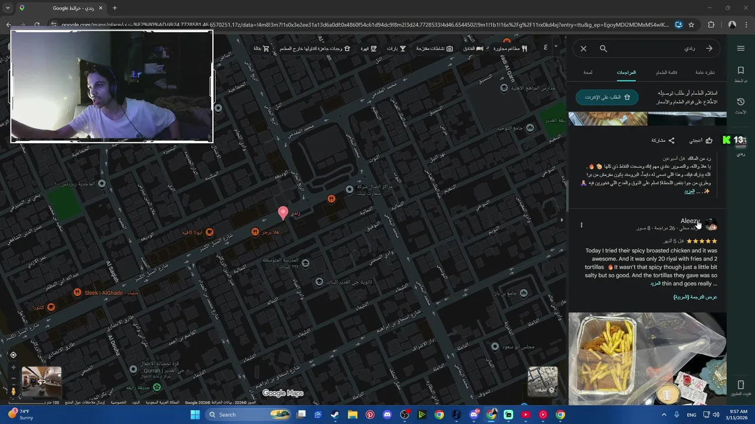This screenshot has width=755, height=424.
Task: Click the ENG language indicator in the tray
Action: point(692,415)
